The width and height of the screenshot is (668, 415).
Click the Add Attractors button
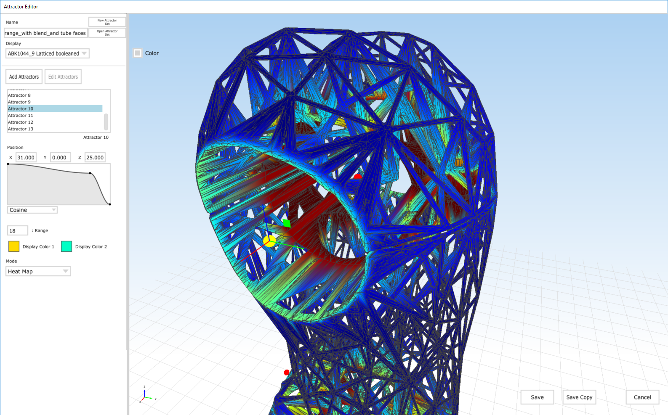click(x=24, y=77)
